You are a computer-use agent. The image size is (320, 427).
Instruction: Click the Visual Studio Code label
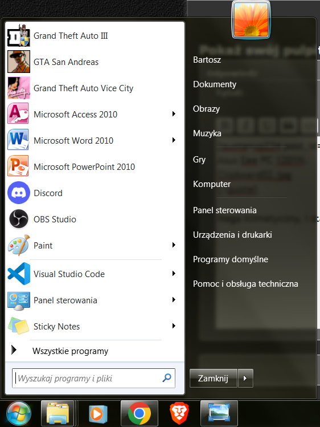tap(69, 274)
